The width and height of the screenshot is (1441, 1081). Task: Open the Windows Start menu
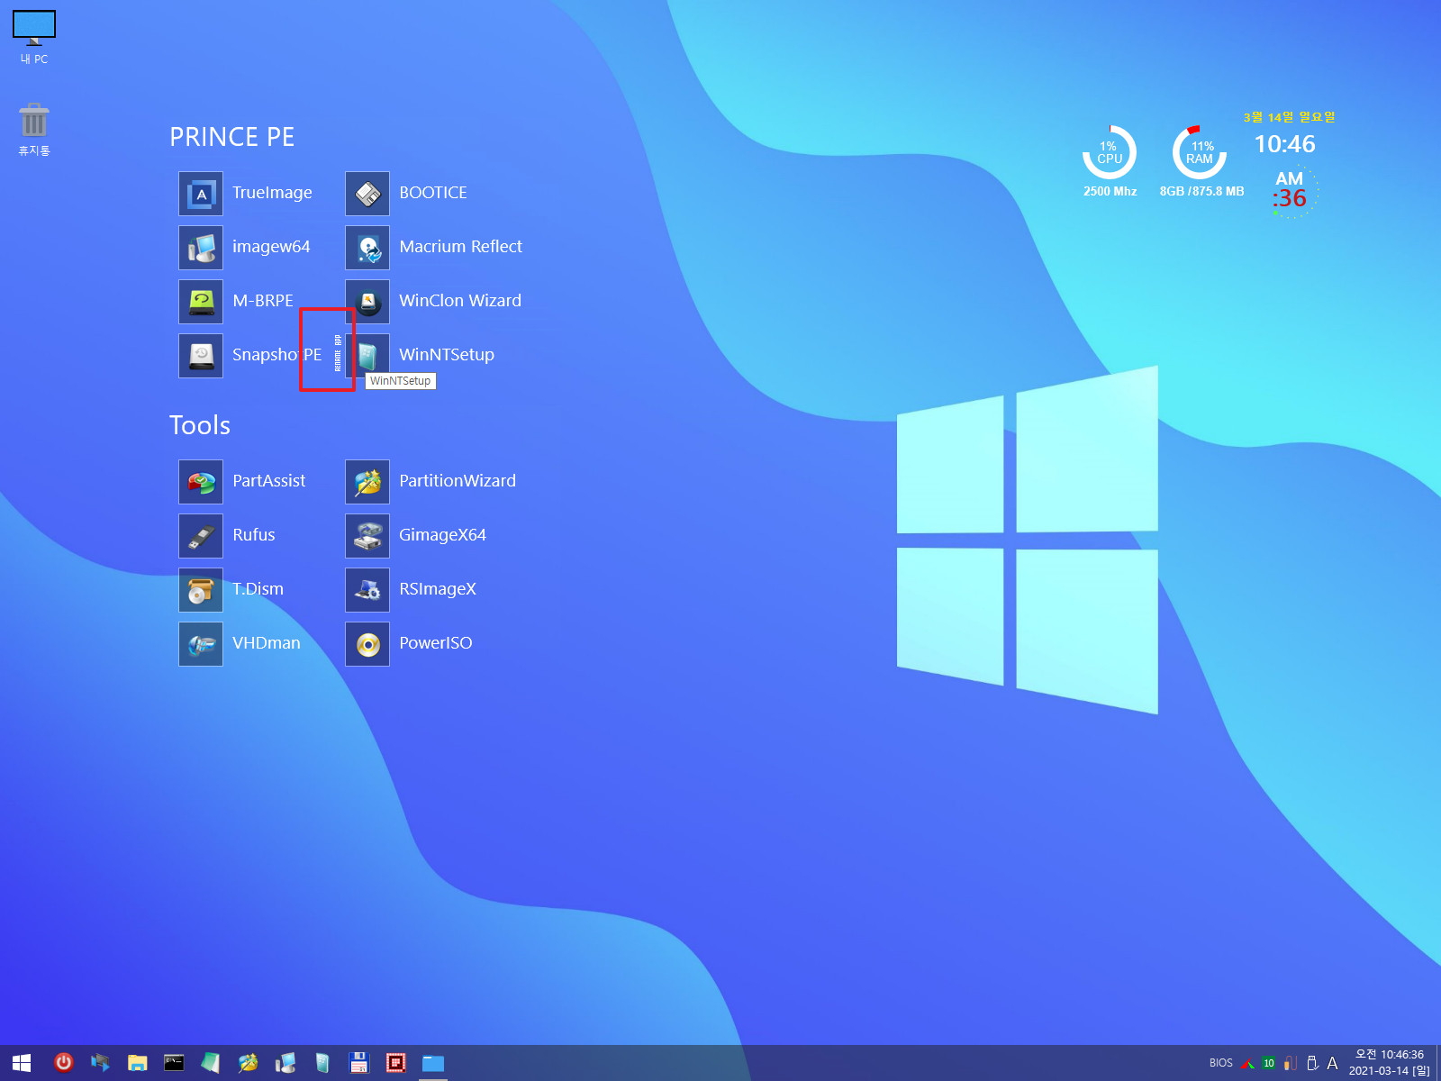pos(22,1063)
